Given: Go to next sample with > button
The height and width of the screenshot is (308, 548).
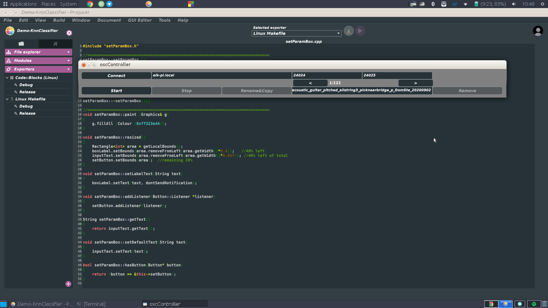Looking at the screenshot, I should (415, 83).
